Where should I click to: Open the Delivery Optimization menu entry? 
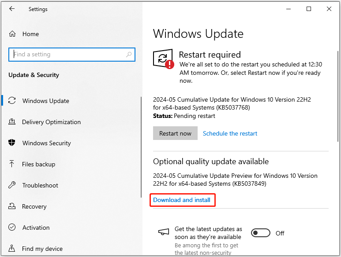[51, 122]
